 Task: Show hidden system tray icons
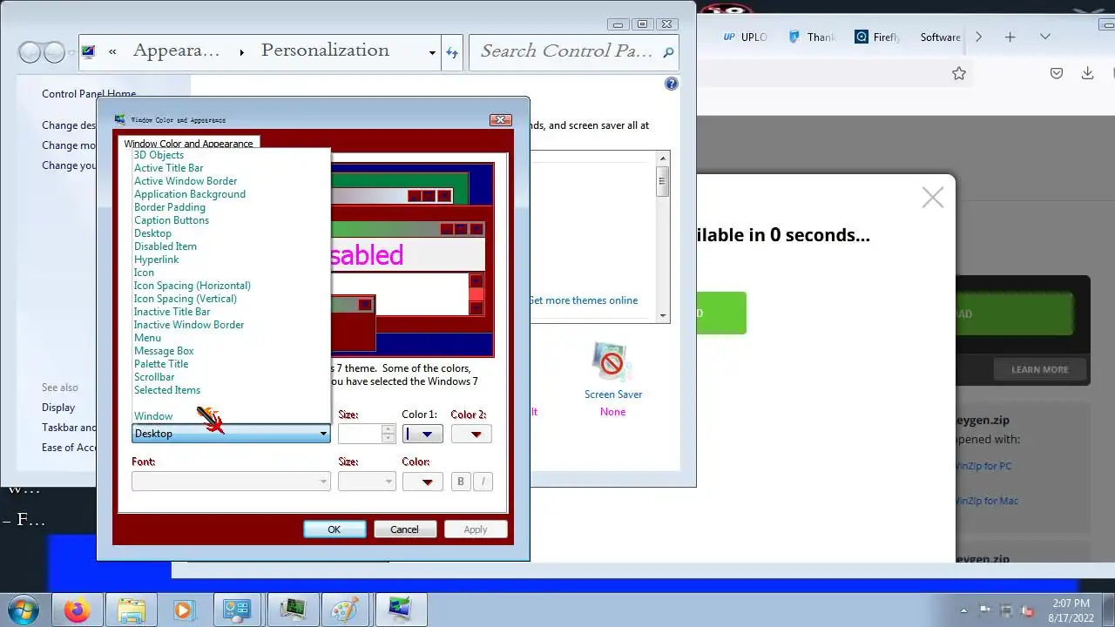(x=963, y=610)
